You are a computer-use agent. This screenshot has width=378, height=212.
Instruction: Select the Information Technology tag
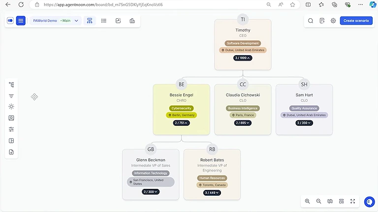pos(151,173)
